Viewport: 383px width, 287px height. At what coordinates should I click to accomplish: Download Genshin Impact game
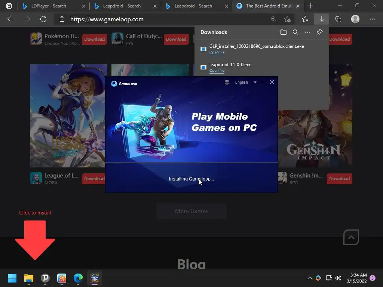point(340,179)
